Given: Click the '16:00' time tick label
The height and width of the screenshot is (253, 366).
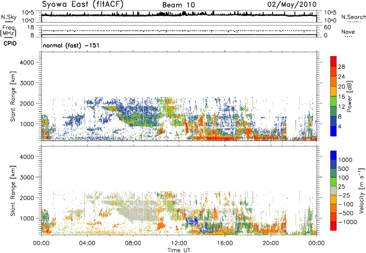Looking at the screenshot, I should pyautogui.click(x=225, y=243).
